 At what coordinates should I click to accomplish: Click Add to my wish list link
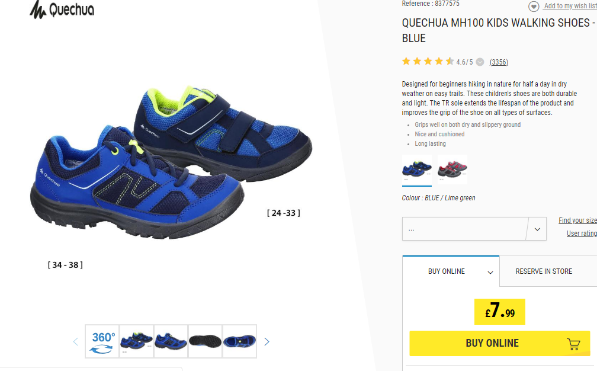coord(570,6)
